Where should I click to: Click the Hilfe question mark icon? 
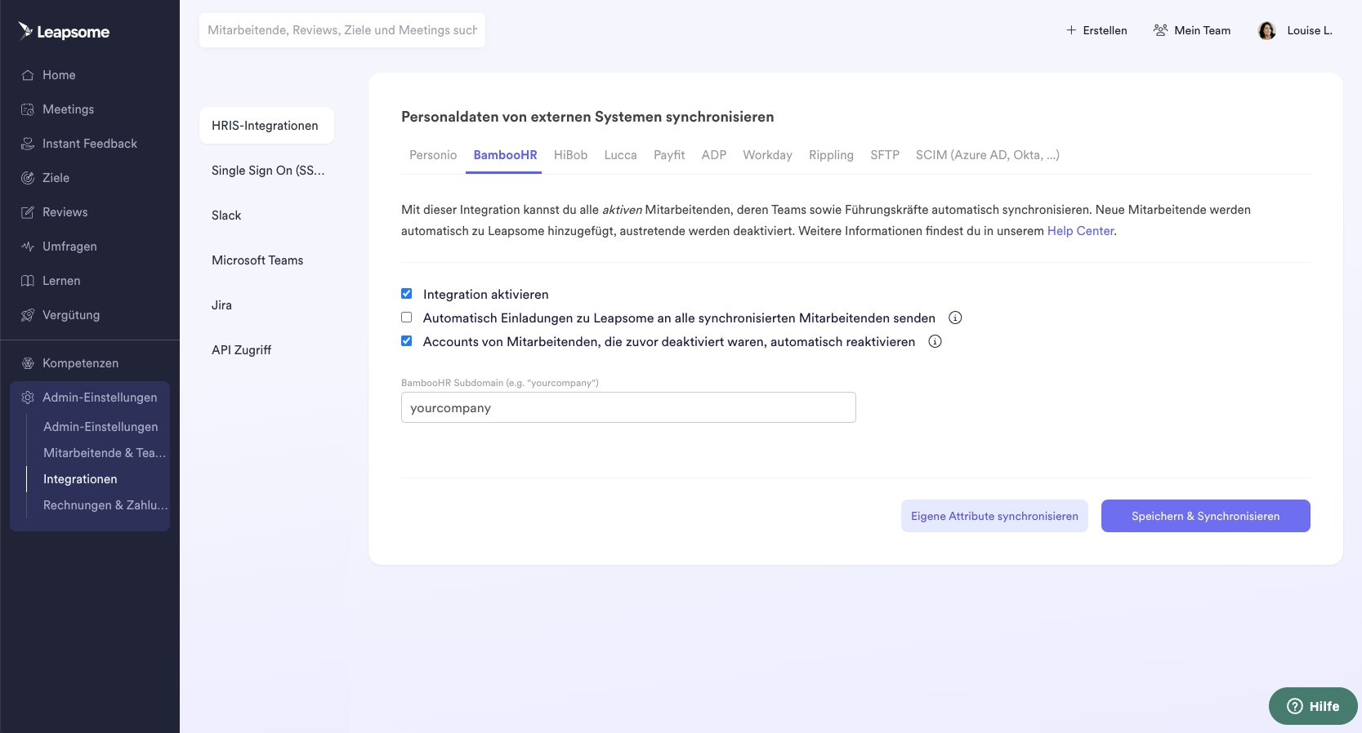pyautogui.click(x=1295, y=706)
